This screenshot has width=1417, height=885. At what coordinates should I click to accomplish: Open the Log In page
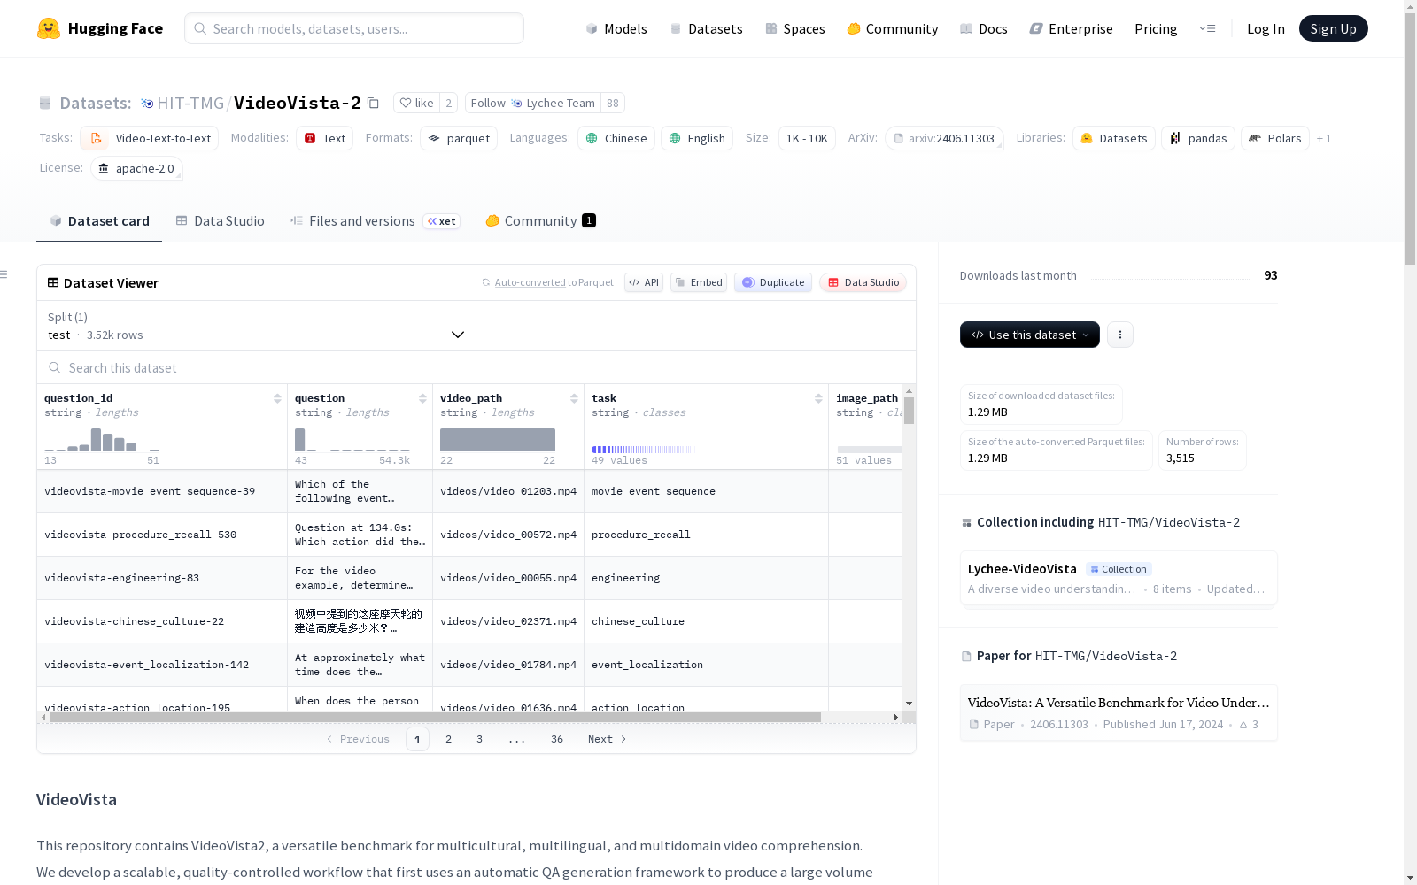(1266, 28)
